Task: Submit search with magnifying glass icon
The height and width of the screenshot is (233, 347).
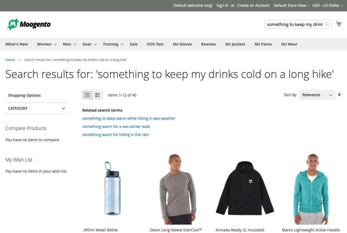Action: 327,24
